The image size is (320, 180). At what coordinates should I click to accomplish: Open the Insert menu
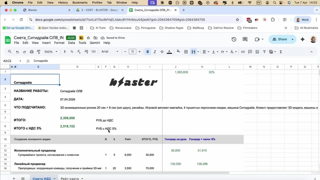pos(46,43)
